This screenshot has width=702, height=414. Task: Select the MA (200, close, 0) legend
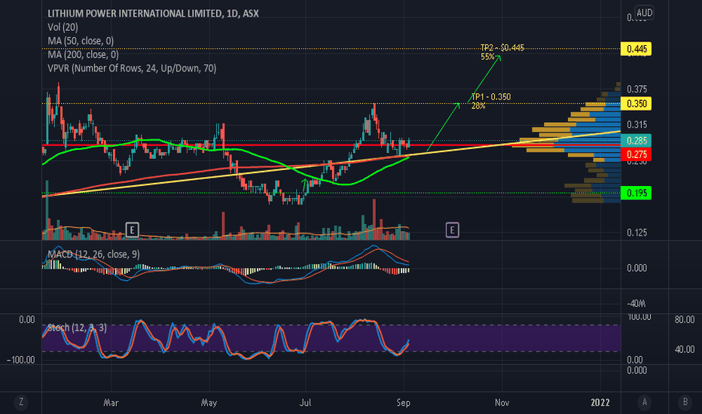coord(83,55)
